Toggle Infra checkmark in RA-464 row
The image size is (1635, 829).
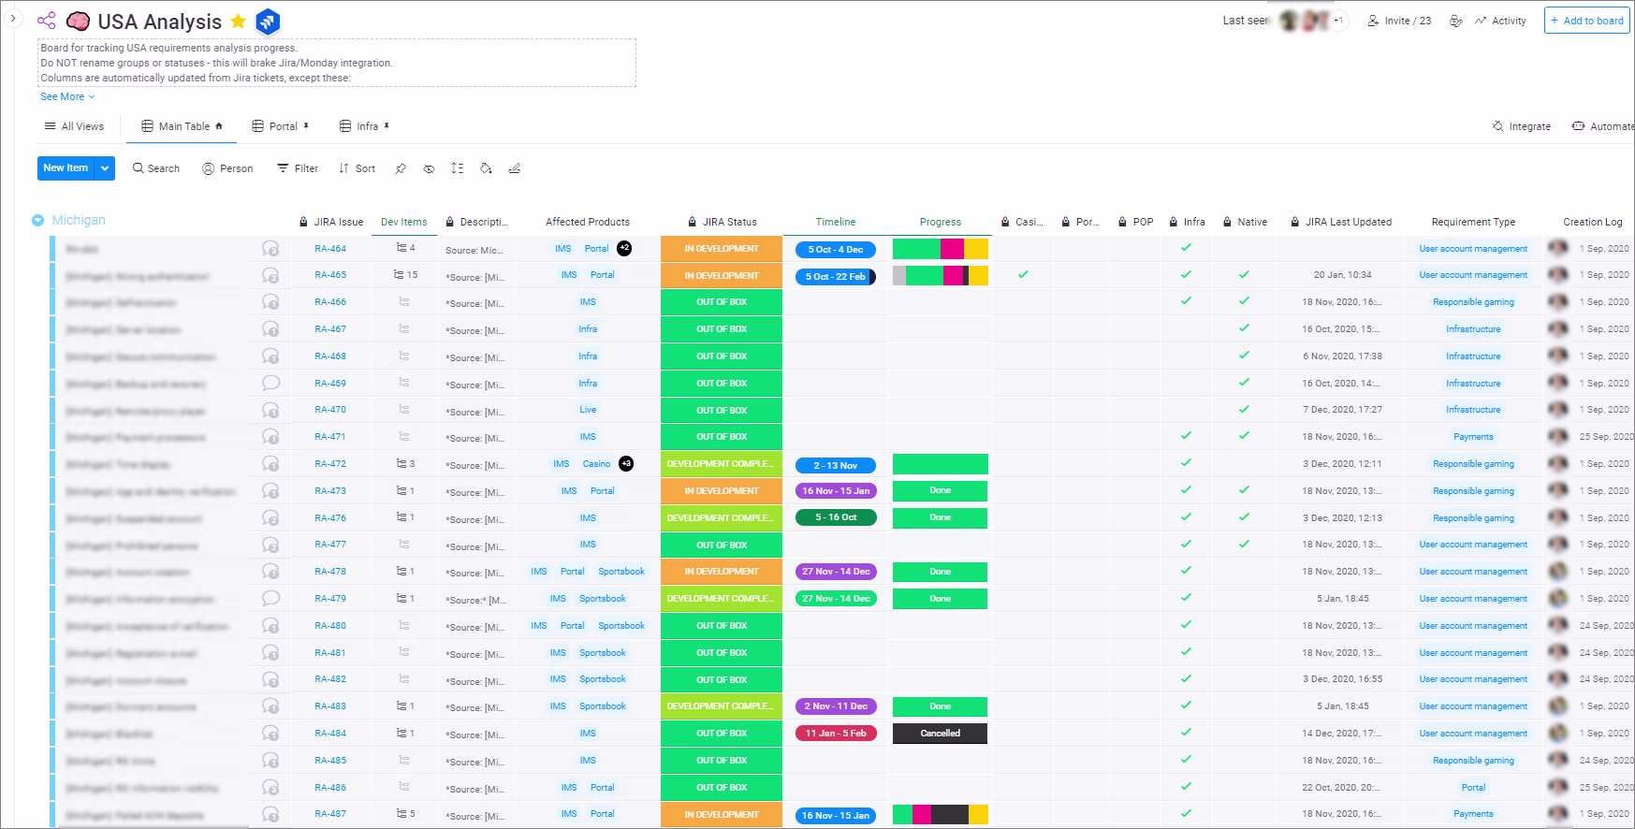1186,248
